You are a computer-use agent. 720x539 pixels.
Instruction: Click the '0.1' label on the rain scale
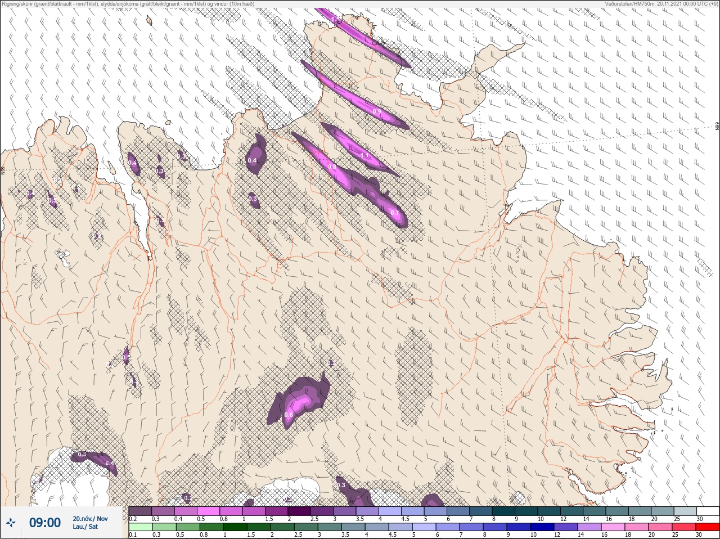[133, 534]
